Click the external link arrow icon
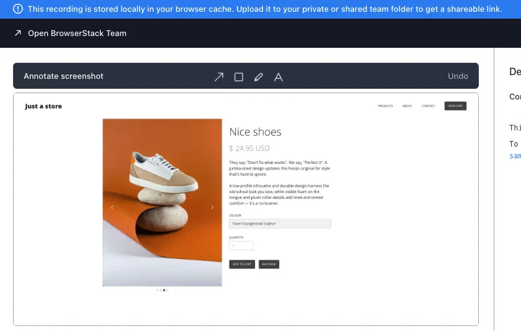The height and width of the screenshot is (331, 521). pyautogui.click(x=18, y=33)
